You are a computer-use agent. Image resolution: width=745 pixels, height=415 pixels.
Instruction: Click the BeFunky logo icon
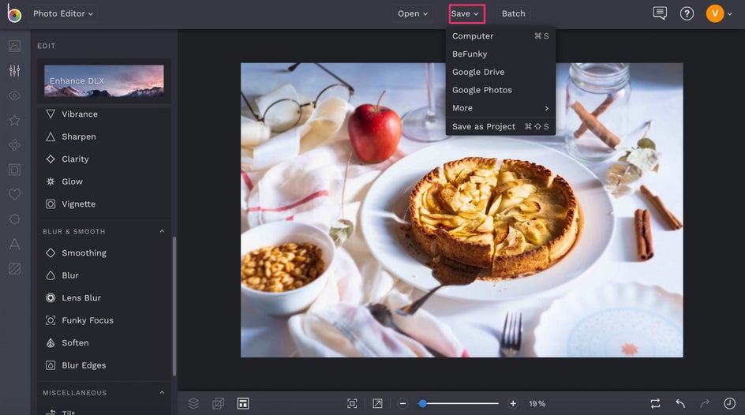click(14, 13)
